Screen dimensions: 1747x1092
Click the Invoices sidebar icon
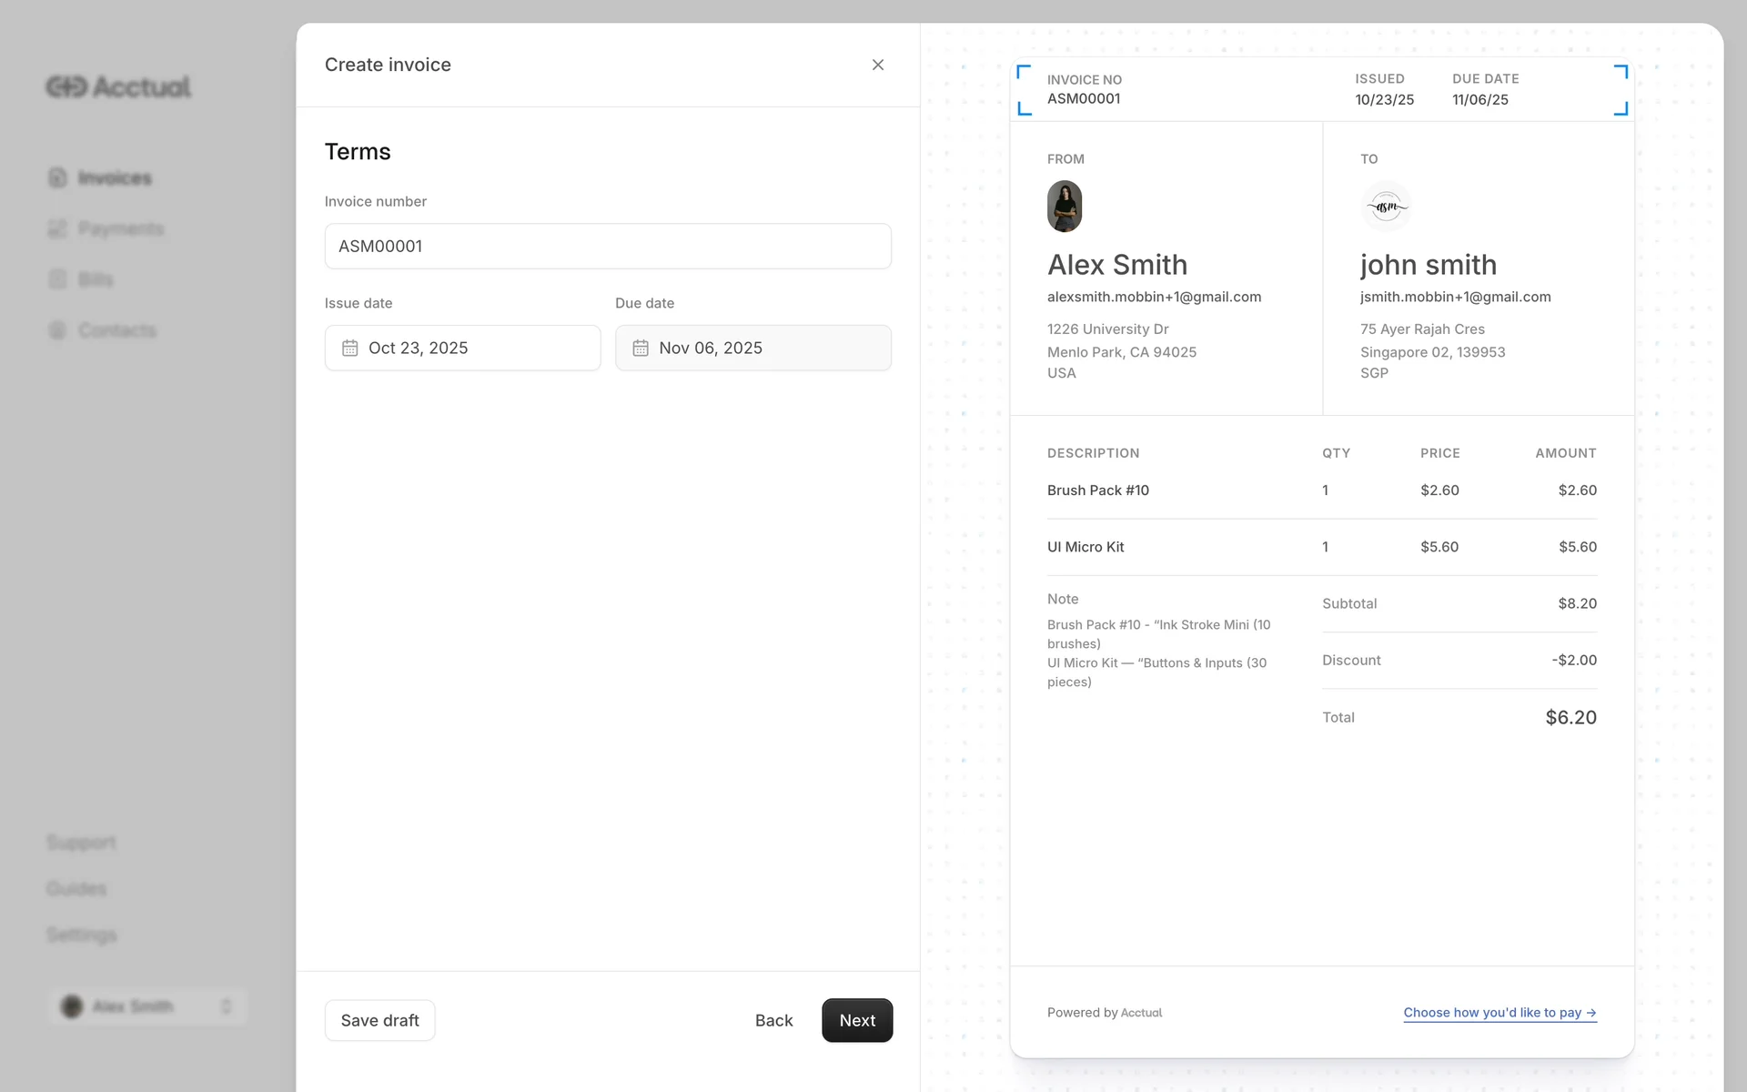57,177
